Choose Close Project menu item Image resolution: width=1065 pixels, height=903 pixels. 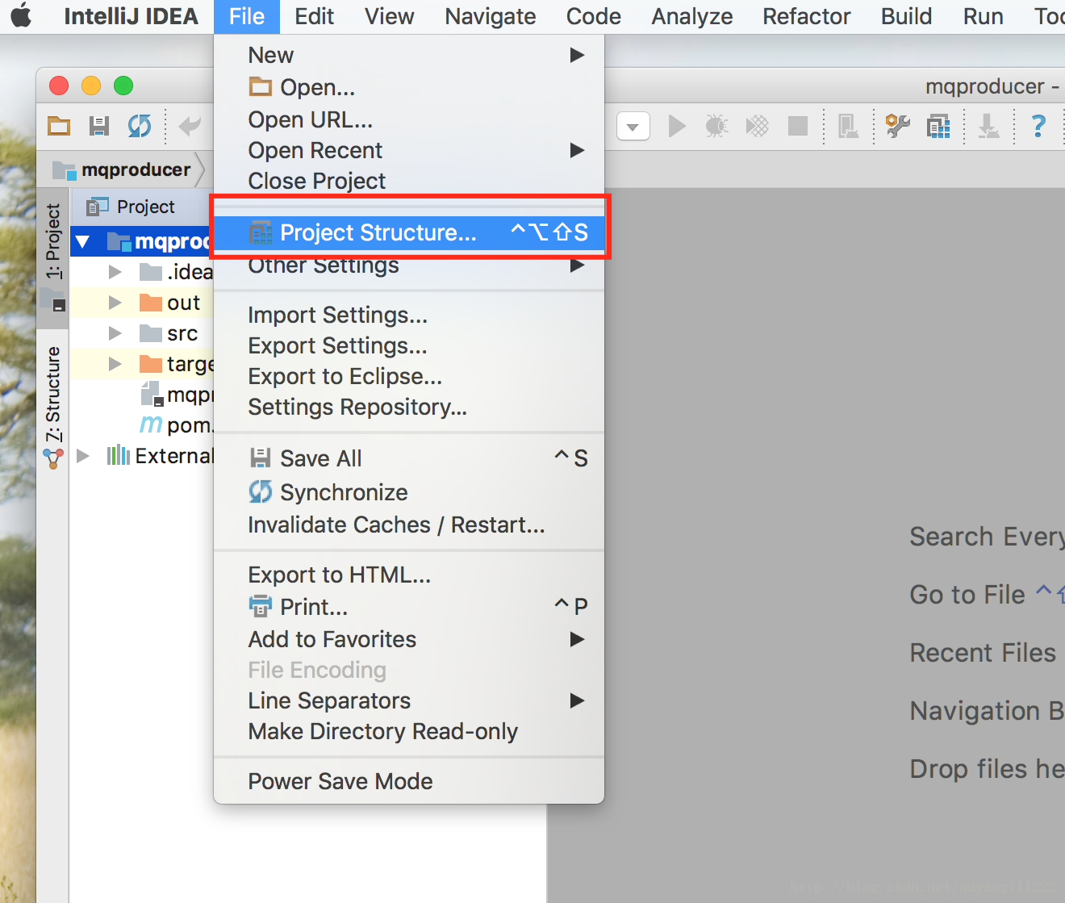409,181
